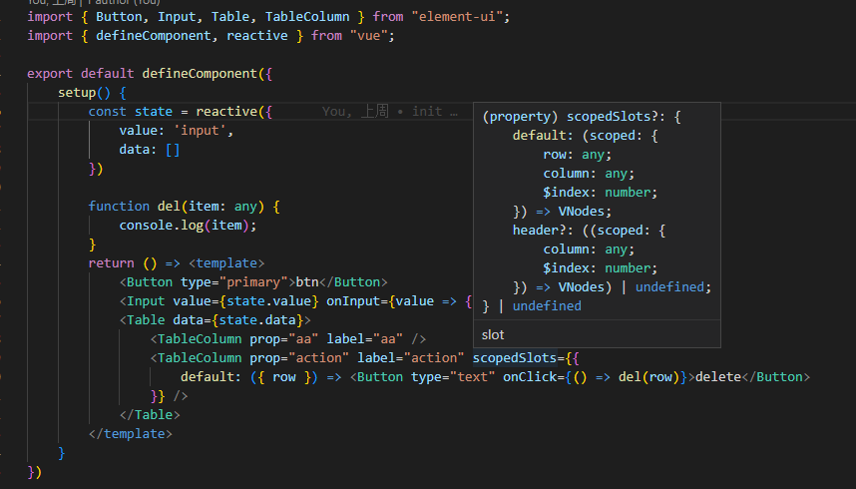Click the "vue" module string

(368, 36)
